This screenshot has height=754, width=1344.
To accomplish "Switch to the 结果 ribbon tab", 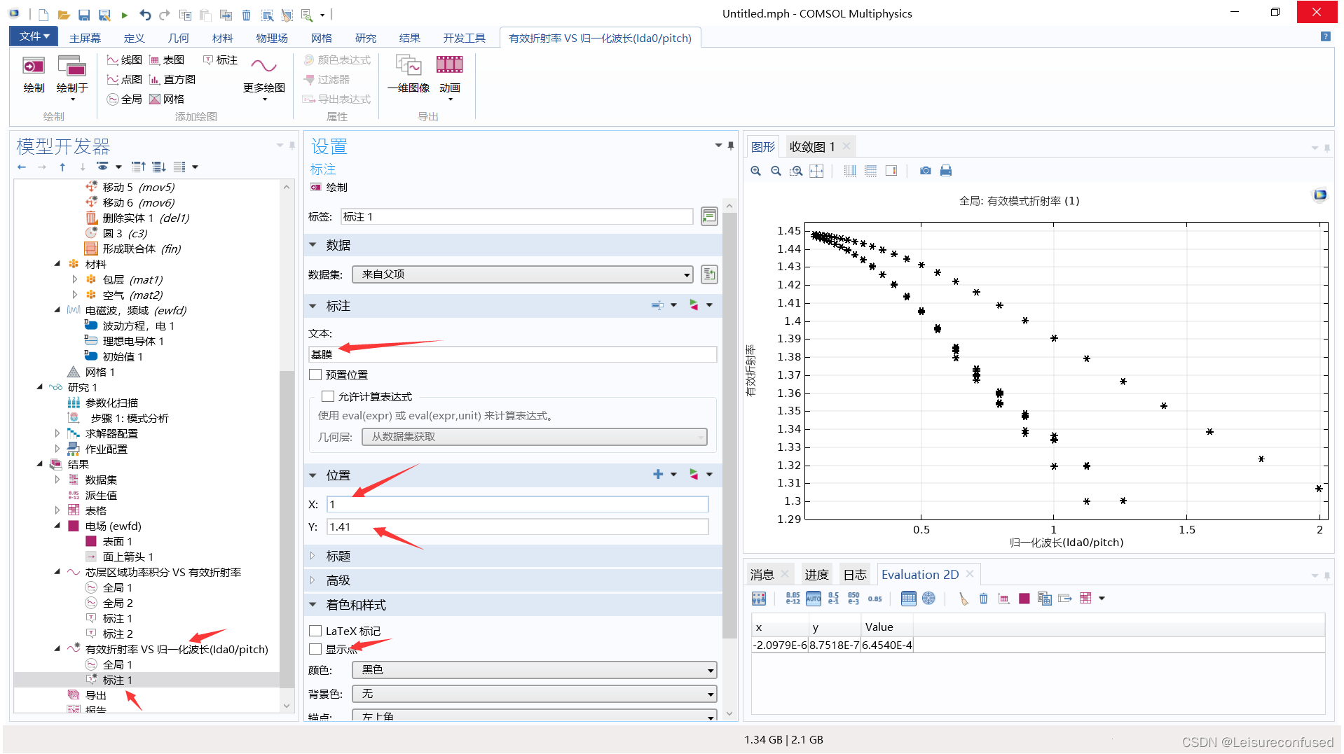I will pyautogui.click(x=409, y=38).
